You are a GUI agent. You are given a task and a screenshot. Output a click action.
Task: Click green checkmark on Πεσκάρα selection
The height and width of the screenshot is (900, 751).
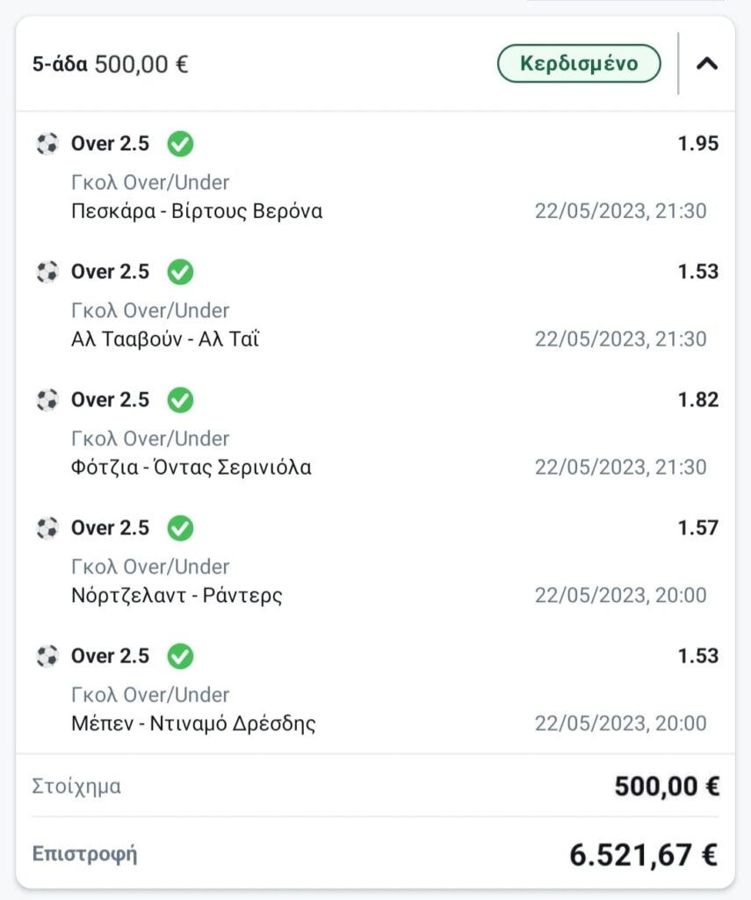coord(180,143)
